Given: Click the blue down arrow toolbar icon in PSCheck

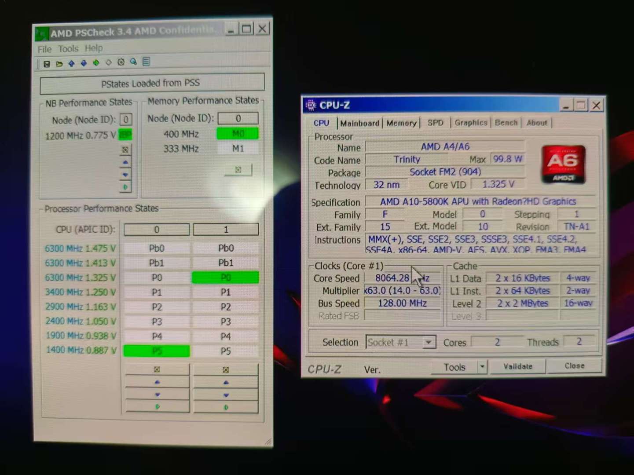Looking at the screenshot, I should click(x=84, y=63).
